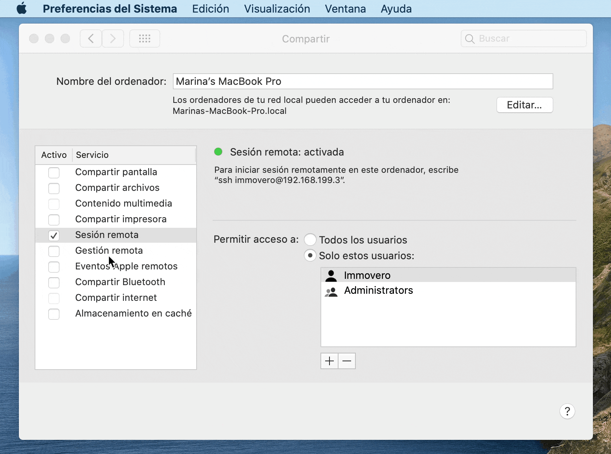Click the Editar... button
611x454 pixels.
tap(525, 105)
